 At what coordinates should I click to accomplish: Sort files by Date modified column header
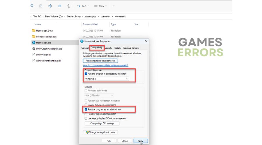pyautogui.click(x=90, y=24)
